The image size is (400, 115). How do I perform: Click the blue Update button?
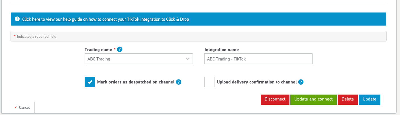pyautogui.click(x=369, y=99)
